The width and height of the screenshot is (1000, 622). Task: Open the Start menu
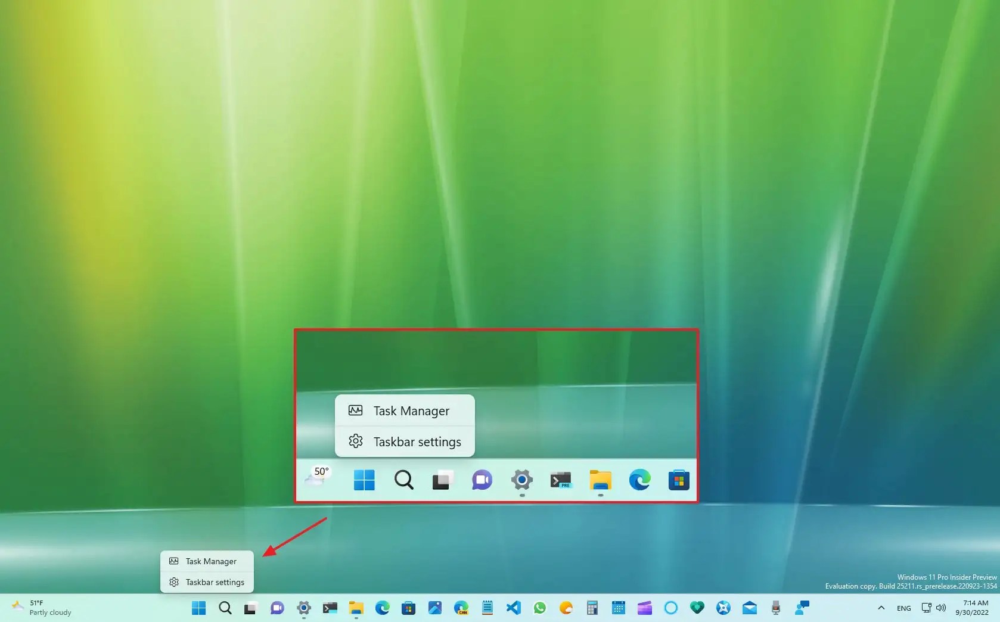tap(198, 608)
